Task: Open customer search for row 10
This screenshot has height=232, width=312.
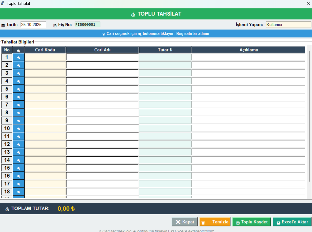Action: [18, 129]
